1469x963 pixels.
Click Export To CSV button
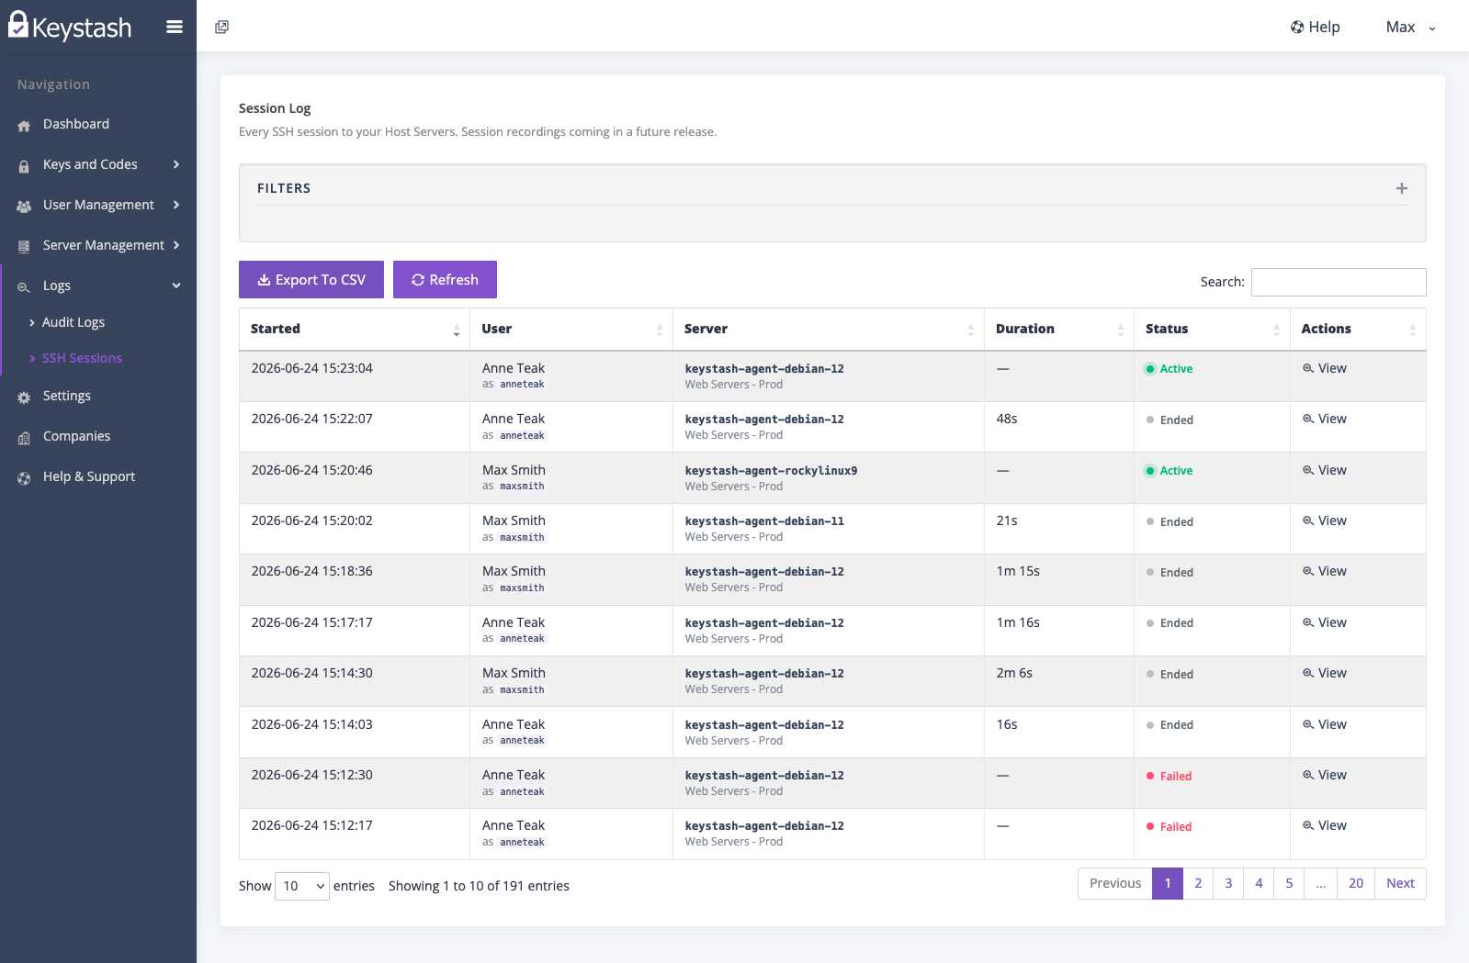[x=311, y=280]
